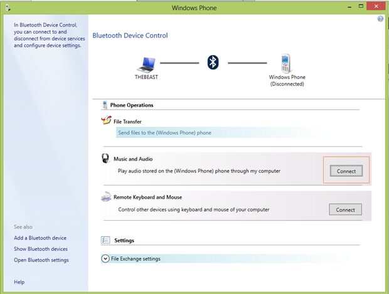This screenshot has height=294, width=389.
Task: Select the Settings section heading
Action: [x=124, y=240]
